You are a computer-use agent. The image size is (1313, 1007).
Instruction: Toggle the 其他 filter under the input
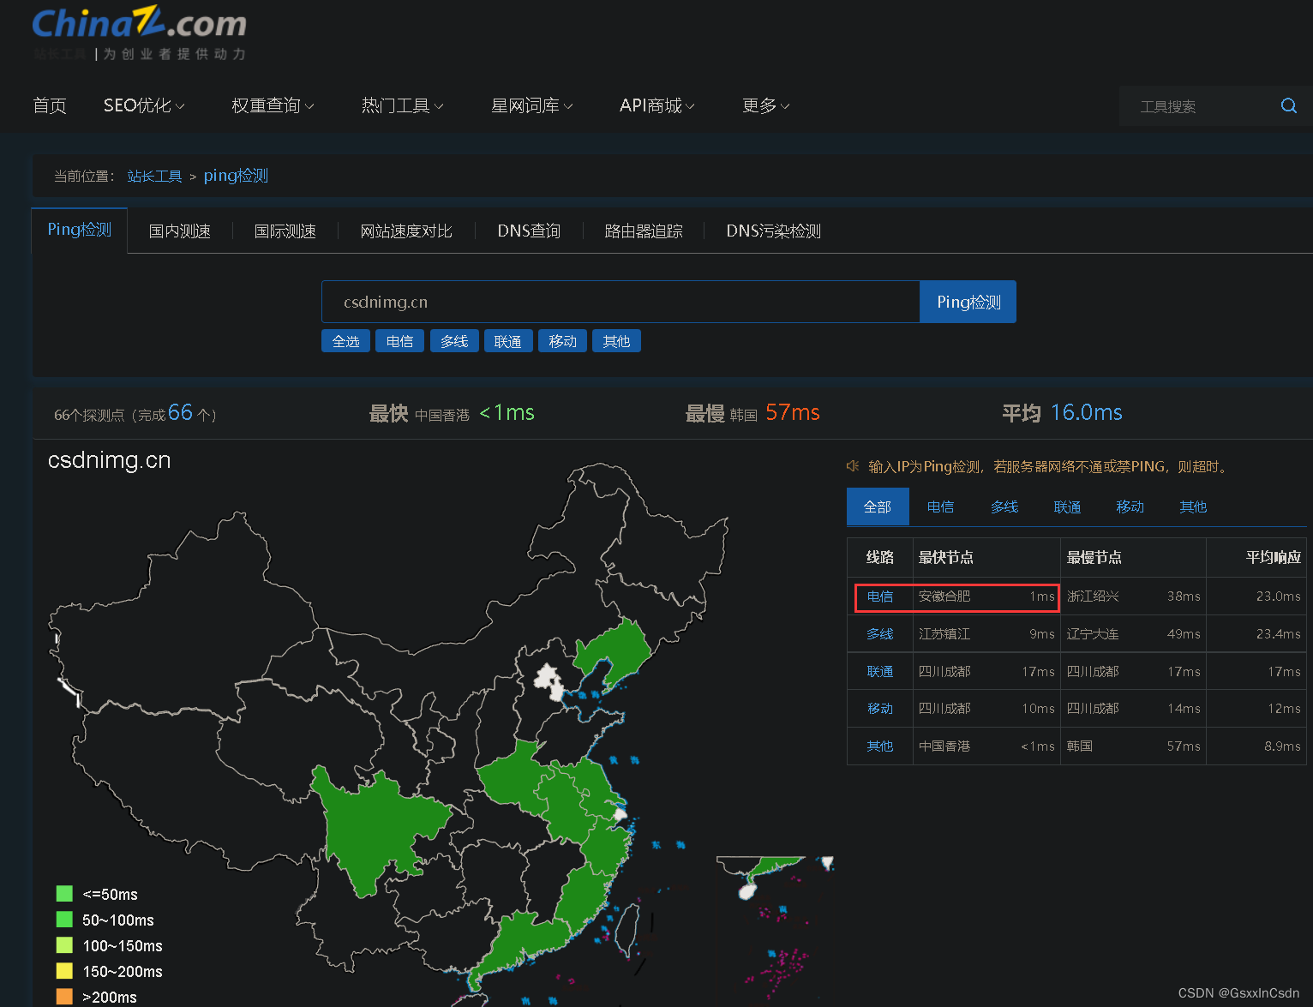pos(616,341)
